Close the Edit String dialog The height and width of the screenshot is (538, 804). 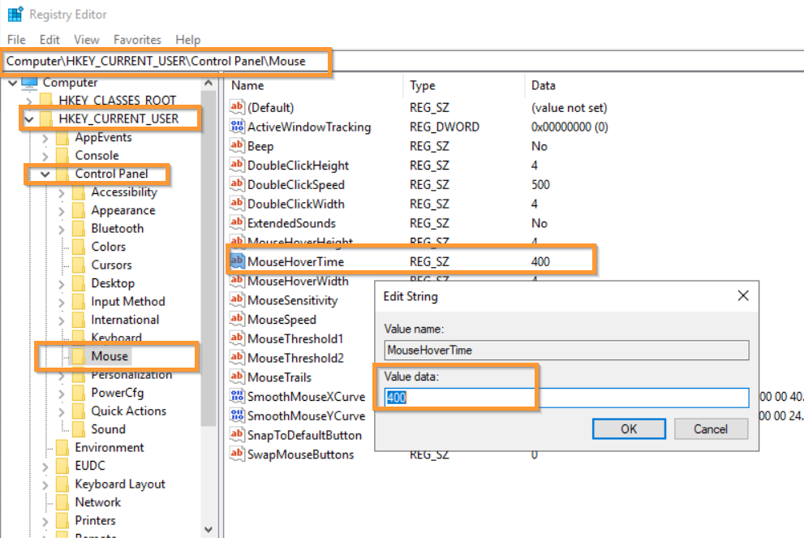tap(743, 296)
